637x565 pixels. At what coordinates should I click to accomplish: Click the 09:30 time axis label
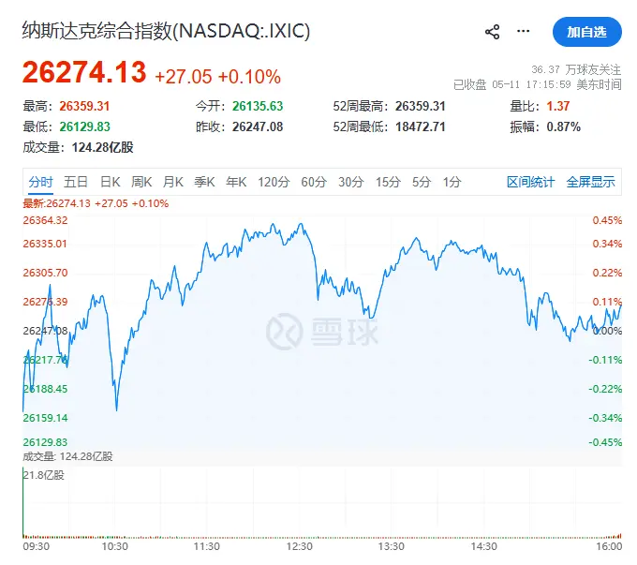pyautogui.click(x=37, y=546)
